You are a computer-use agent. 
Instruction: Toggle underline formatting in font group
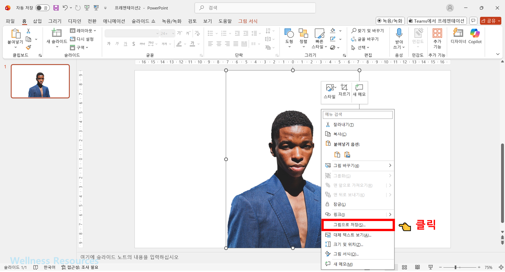125,44
